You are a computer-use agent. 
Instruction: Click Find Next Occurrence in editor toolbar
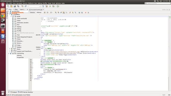(61, 13)
